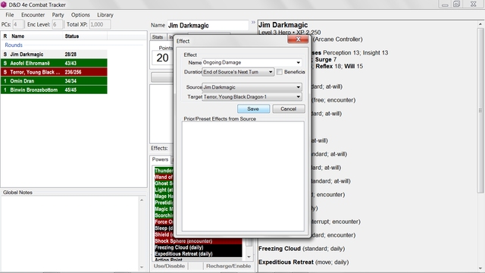Click the stat block panel scroll-down arrow
This screenshot has height=273, width=485.
(480, 268)
